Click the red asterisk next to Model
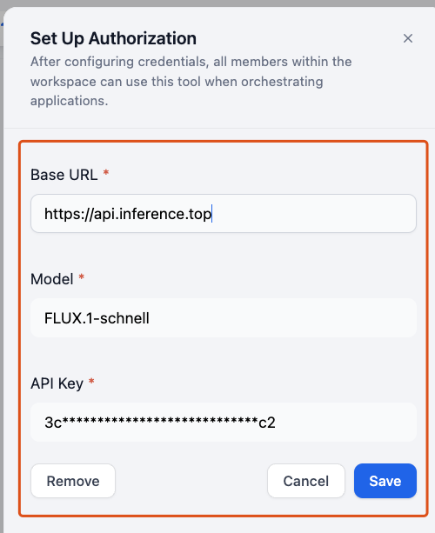Screen dimensions: 435x533 click(81, 277)
